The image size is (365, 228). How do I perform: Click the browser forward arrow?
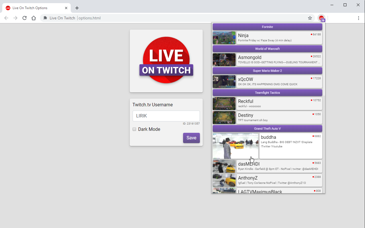tap(15, 18)
